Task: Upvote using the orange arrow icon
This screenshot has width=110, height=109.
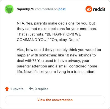Action: point(7,89)
